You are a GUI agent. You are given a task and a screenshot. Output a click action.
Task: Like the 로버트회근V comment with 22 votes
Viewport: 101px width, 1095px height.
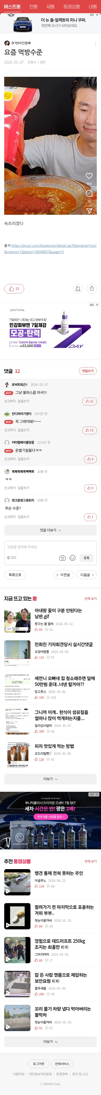[90, 401]
